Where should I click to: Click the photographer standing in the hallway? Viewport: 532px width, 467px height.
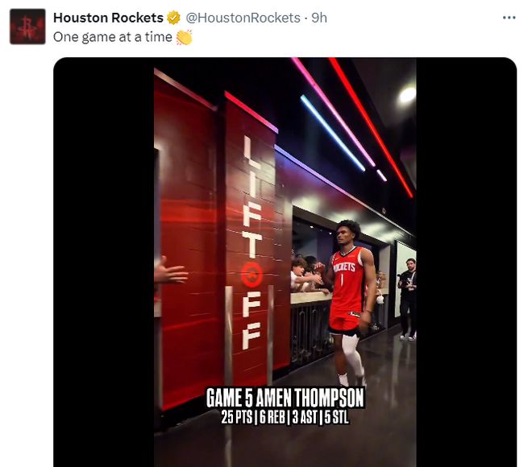[x=408, y=300]
